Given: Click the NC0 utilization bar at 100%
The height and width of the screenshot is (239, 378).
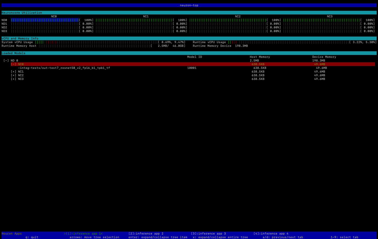Looking at the screenshot, I should coord(45,20).
